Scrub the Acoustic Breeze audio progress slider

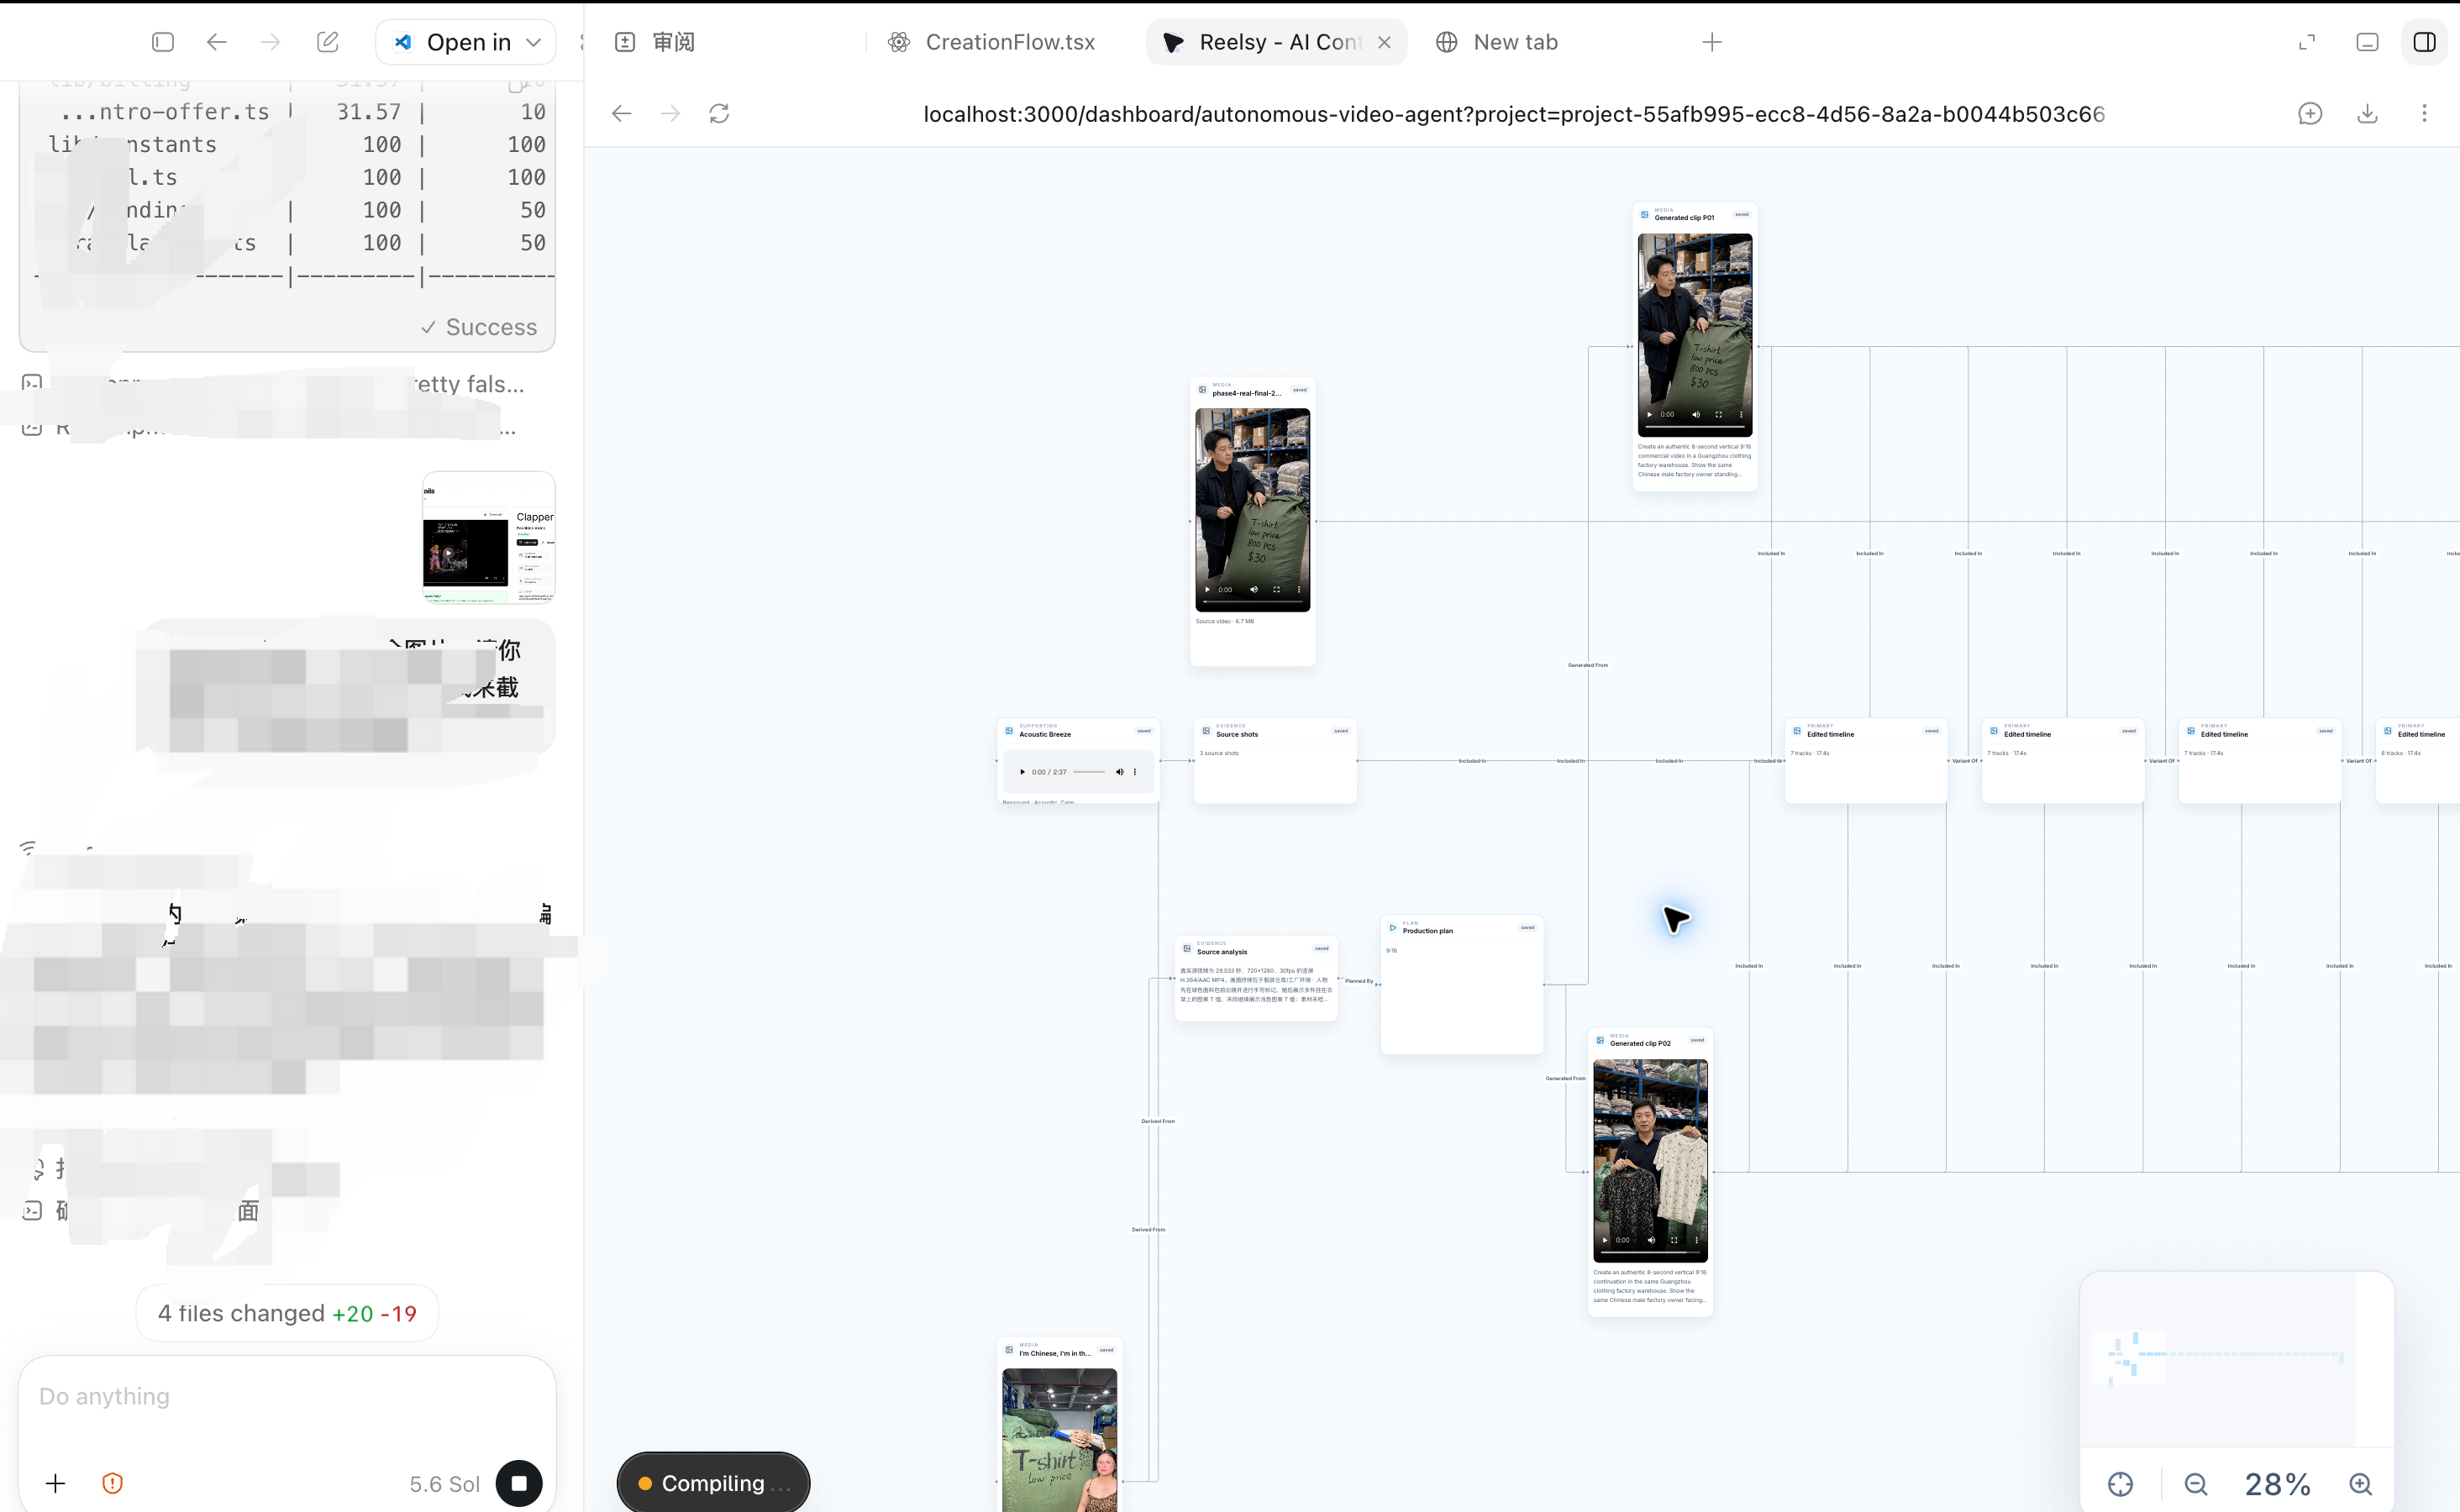tap(1089, 772)
